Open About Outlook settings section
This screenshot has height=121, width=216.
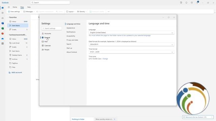pyautogui.click(x=72, y=52)
